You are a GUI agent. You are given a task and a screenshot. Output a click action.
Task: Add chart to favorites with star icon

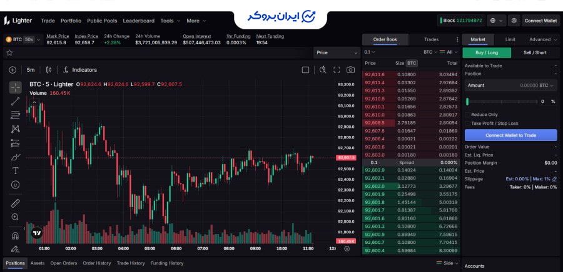click(9, 52)
